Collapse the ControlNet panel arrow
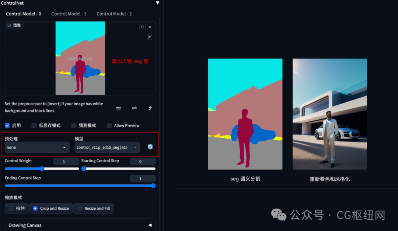This screenshot has height=231, width=398. pos(158,3)
